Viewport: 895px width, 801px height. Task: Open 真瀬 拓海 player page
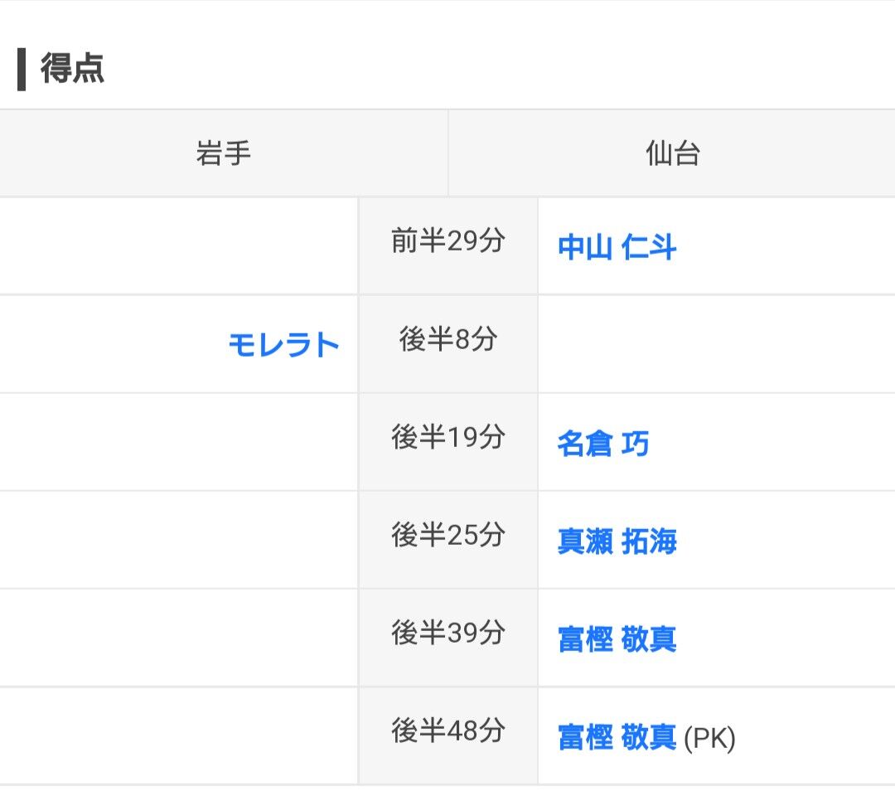pyautogui.click(x=617, y=541)
